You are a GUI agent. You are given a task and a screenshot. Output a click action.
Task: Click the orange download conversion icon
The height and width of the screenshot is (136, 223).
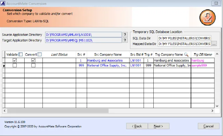(207, 17)
